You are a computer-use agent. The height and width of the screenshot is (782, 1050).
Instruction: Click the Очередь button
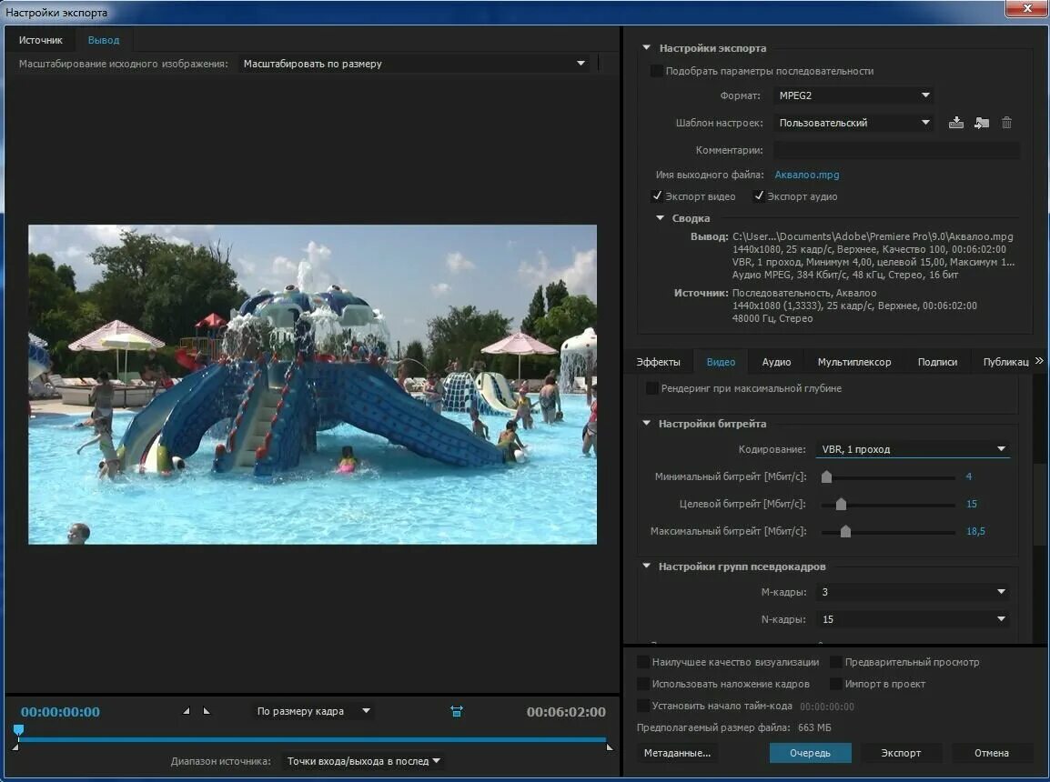click(811, 753)
